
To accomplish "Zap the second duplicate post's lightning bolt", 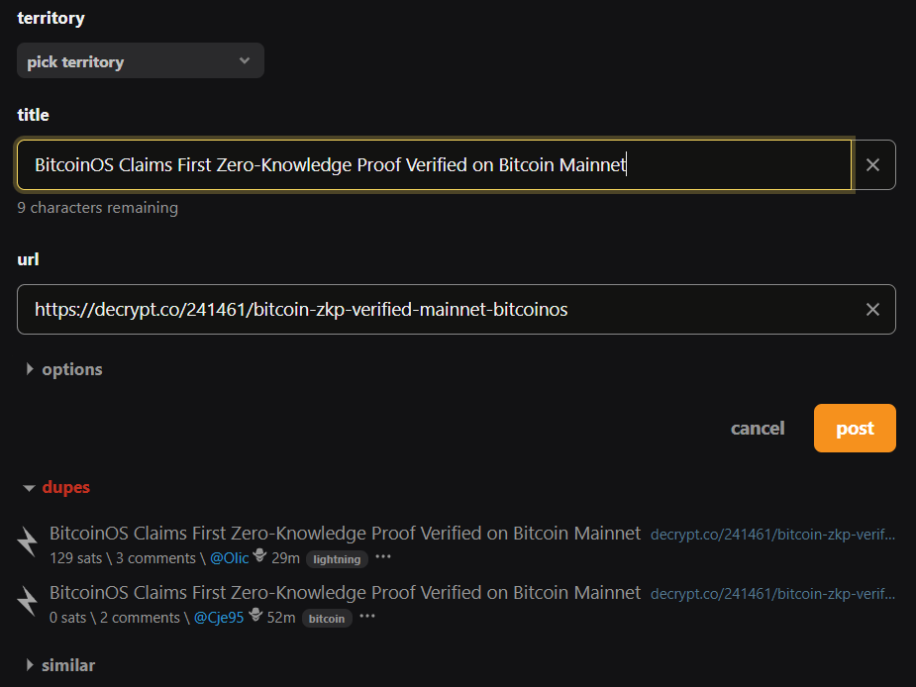I will 29,602.
